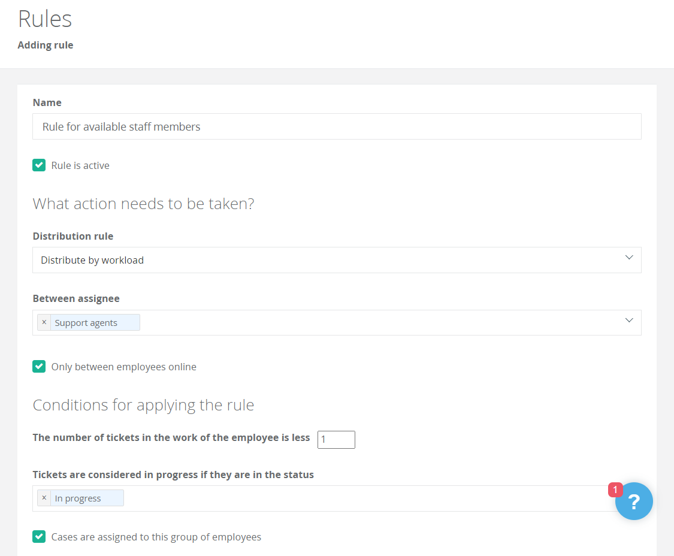Click the Distribution rule label
The image size is (674, 556).
pos(73,236)
